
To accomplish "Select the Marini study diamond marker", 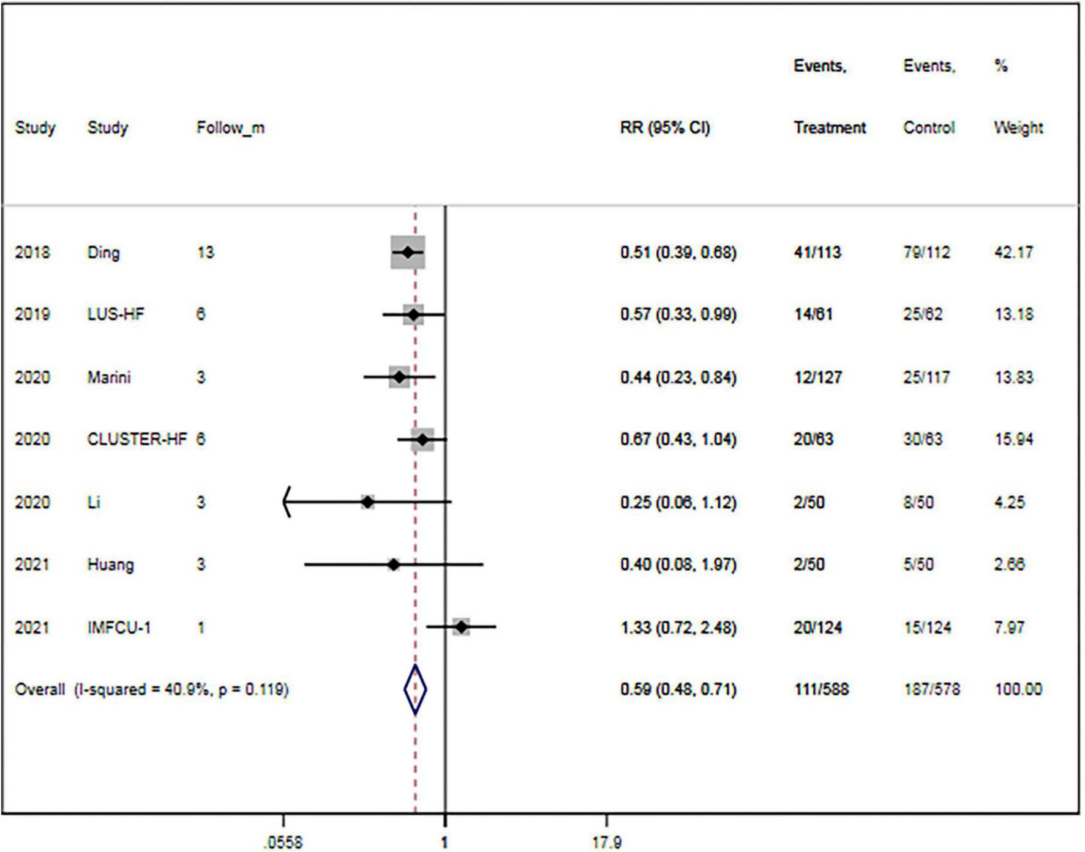I will pos(400,377).
